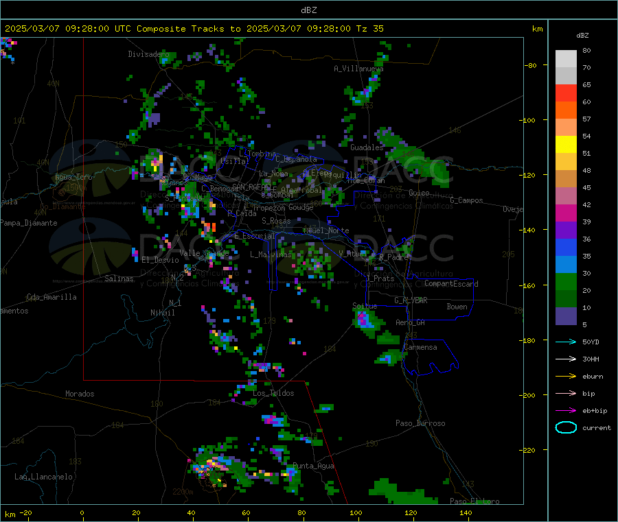This screenshot has width=618, height=522.
Task: Select the bright green 20-30 dBZ swatch
Action: point(566,281)
